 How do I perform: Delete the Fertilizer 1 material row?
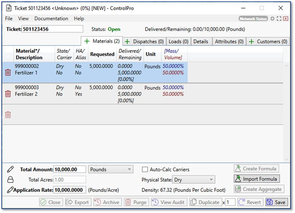click(x=8, y=72)
